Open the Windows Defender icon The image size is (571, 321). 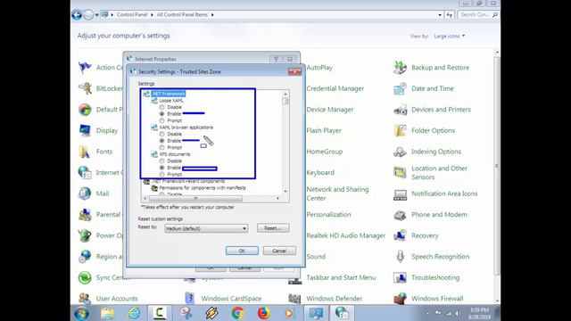click(x=294, y=299)
